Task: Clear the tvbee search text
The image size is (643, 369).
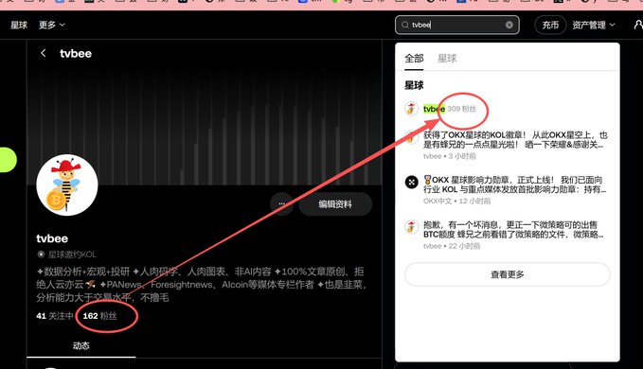Action: 509,25
